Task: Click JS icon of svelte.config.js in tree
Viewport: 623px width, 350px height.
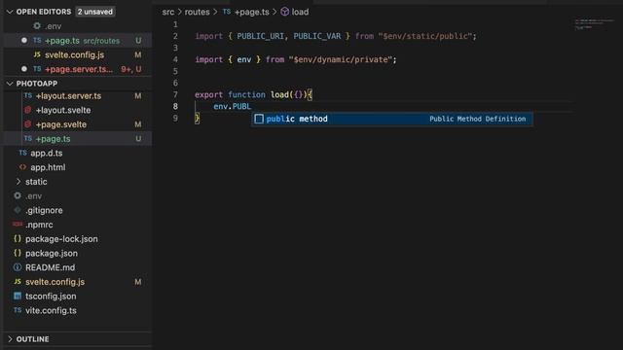Action: 18,281
